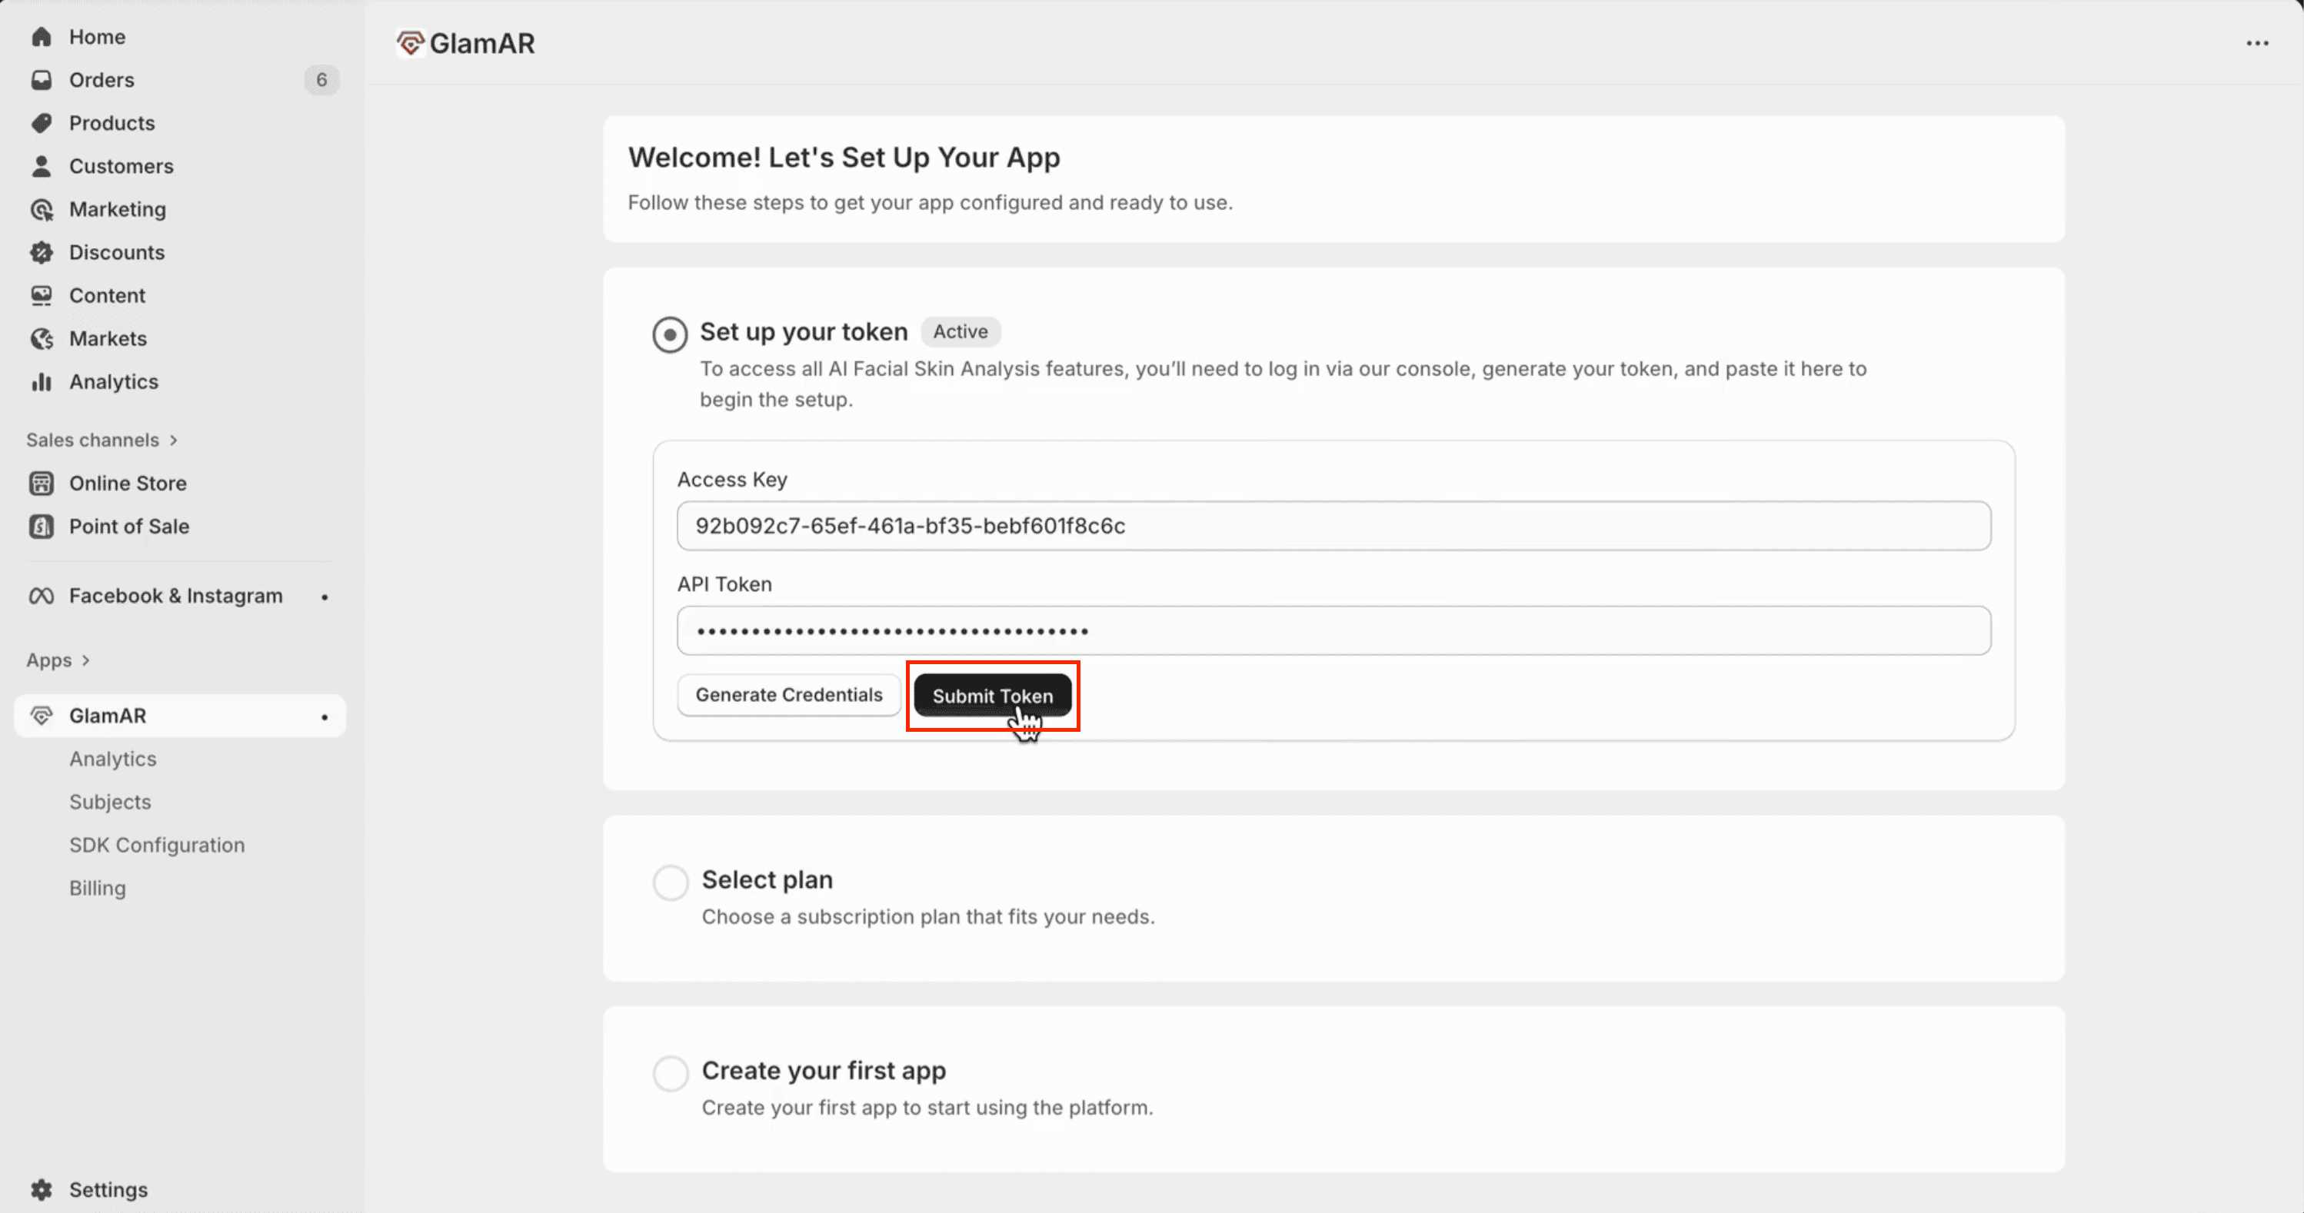Open GlamAR SDK Configuration page

(x=157, y=845)
